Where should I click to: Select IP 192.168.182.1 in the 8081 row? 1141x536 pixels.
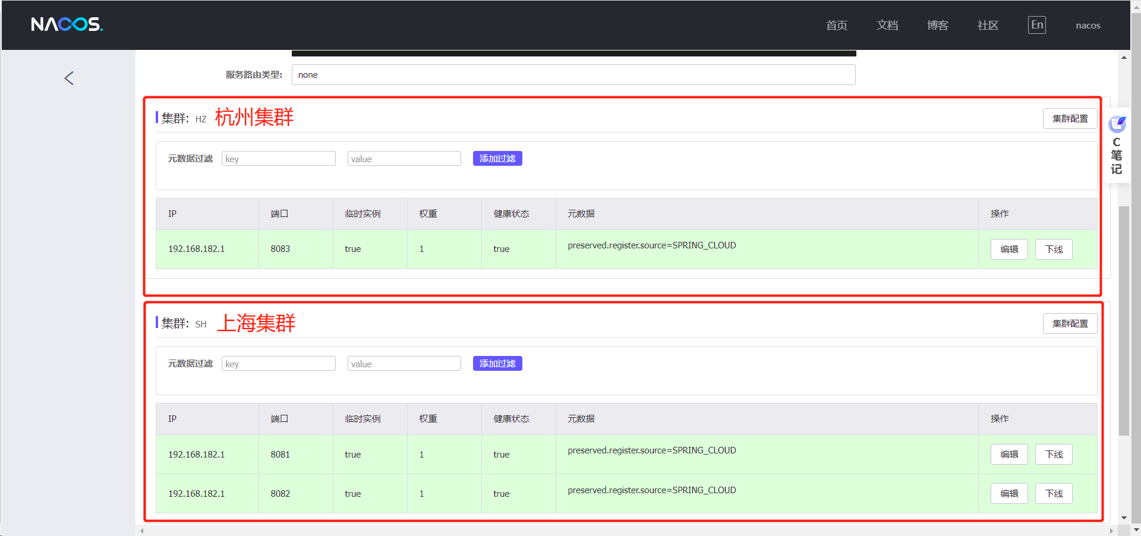(x=197, y=455)
